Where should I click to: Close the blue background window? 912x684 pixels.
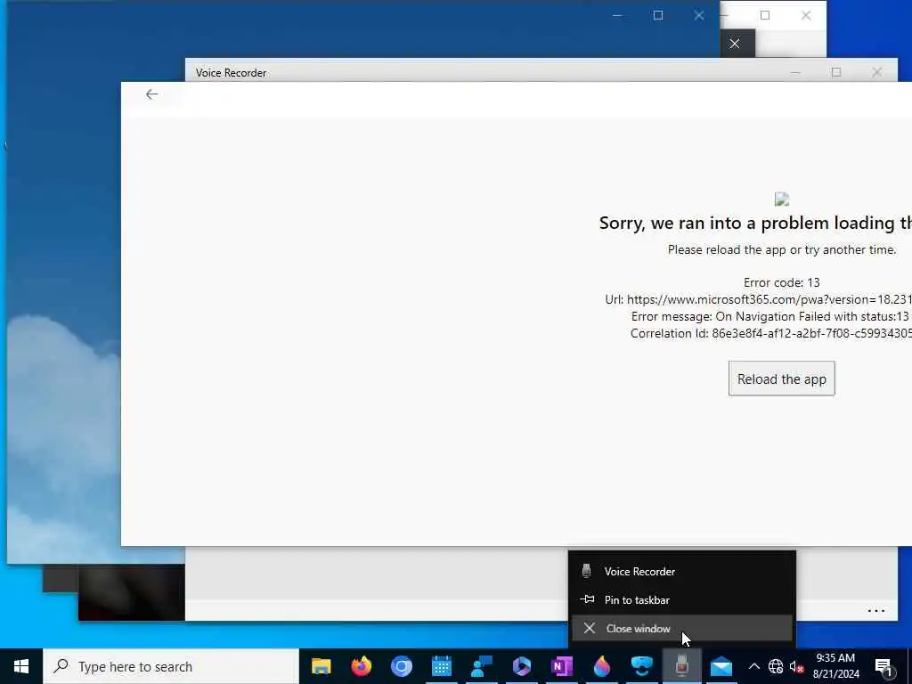699,16
